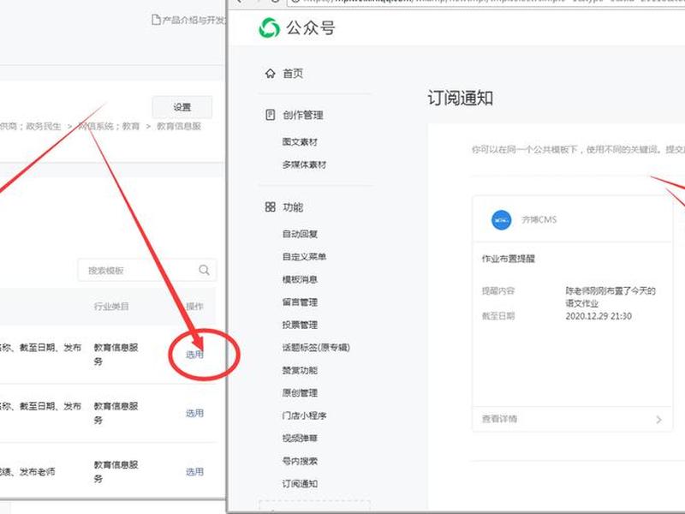Viewport: 685px width, 514px height.
Task: Click 选用 in the 发布老师 row
Action: [194, 472]
